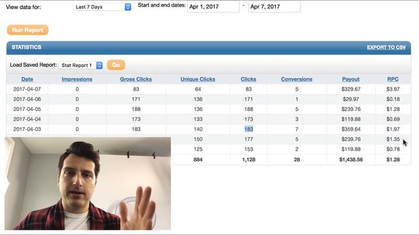Click the Export to CSV link

coord(386,48)
